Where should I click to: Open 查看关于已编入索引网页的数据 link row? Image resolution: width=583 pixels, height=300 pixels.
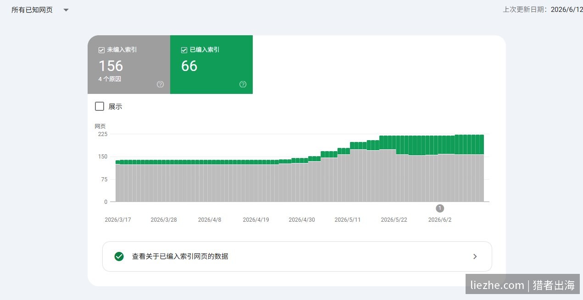point(297,256)
